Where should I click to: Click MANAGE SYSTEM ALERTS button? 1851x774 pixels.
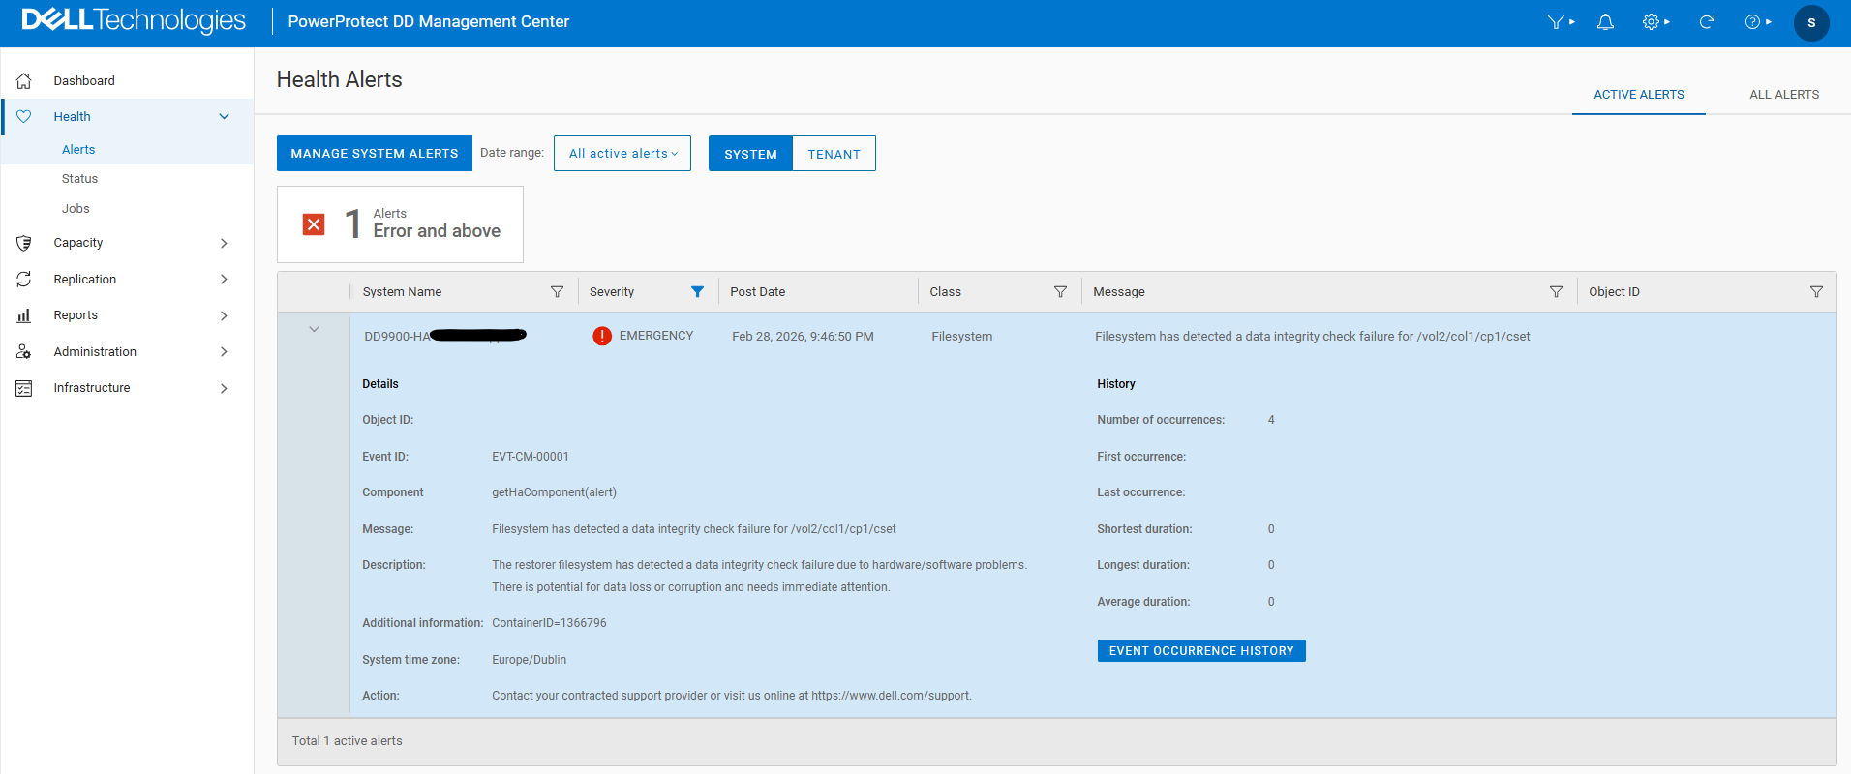coord(375,153)
